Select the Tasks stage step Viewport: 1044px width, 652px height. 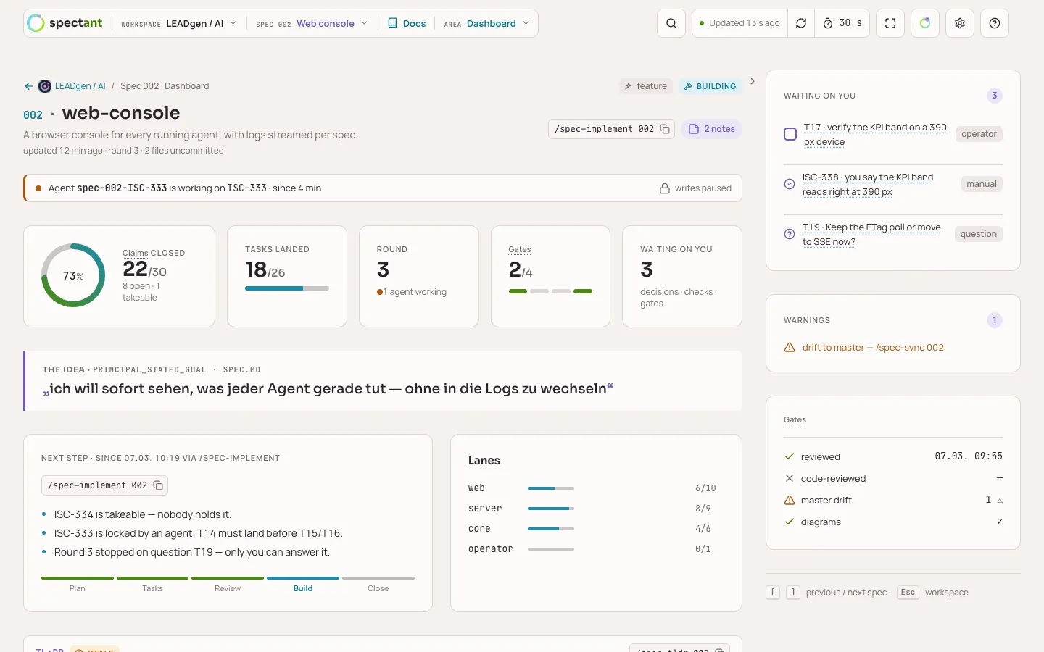click(152, 584)
